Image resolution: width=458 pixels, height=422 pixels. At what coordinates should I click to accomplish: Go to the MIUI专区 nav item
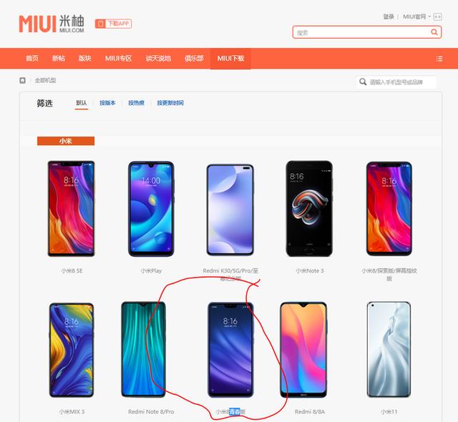[118, 59]
